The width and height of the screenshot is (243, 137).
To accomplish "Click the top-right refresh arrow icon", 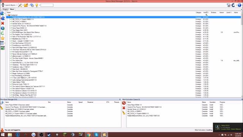I will 233,5.
